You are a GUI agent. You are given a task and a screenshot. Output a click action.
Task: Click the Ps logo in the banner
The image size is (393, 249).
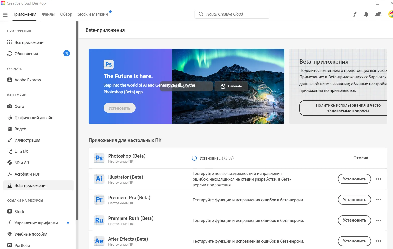pyautogui.click(x=109, y=64)
